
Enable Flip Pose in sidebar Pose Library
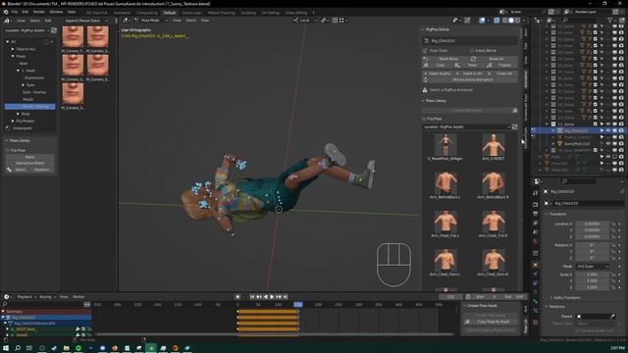coord(424,119)
